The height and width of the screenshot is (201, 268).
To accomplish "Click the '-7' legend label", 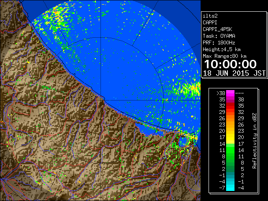I will (222, 188).
